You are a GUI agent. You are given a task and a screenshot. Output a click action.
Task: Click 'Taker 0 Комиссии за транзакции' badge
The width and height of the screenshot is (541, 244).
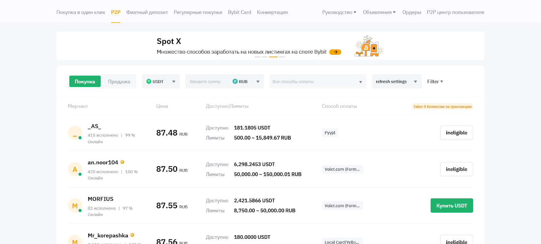pos(442,106)
